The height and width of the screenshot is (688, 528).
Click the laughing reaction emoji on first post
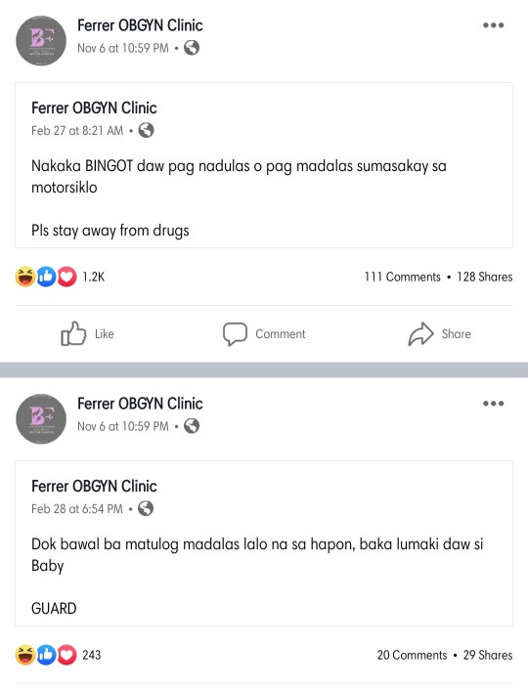(25, 277)
